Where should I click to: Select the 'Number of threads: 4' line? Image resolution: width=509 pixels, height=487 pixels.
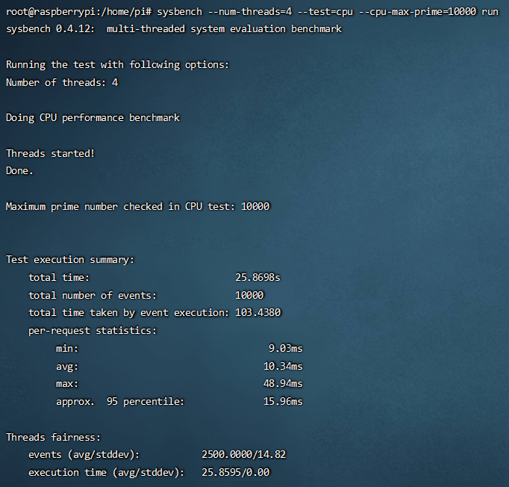click(62, 82)
